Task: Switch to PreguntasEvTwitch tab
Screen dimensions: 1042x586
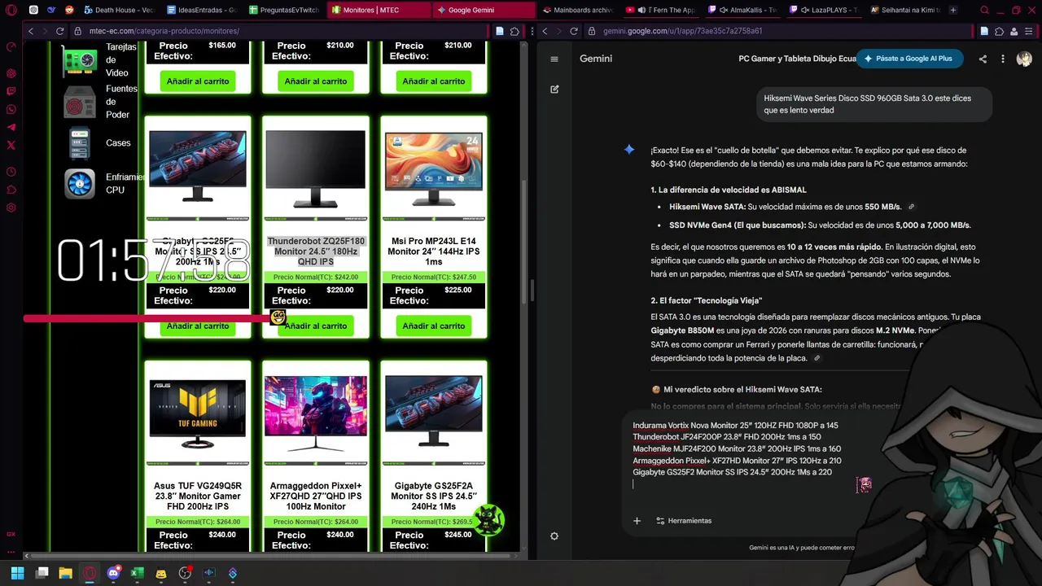Action: pos(284,10)
